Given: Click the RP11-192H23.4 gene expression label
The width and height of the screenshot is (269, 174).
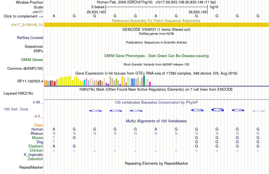Looking at the screenshot, I should coord(30,81).
